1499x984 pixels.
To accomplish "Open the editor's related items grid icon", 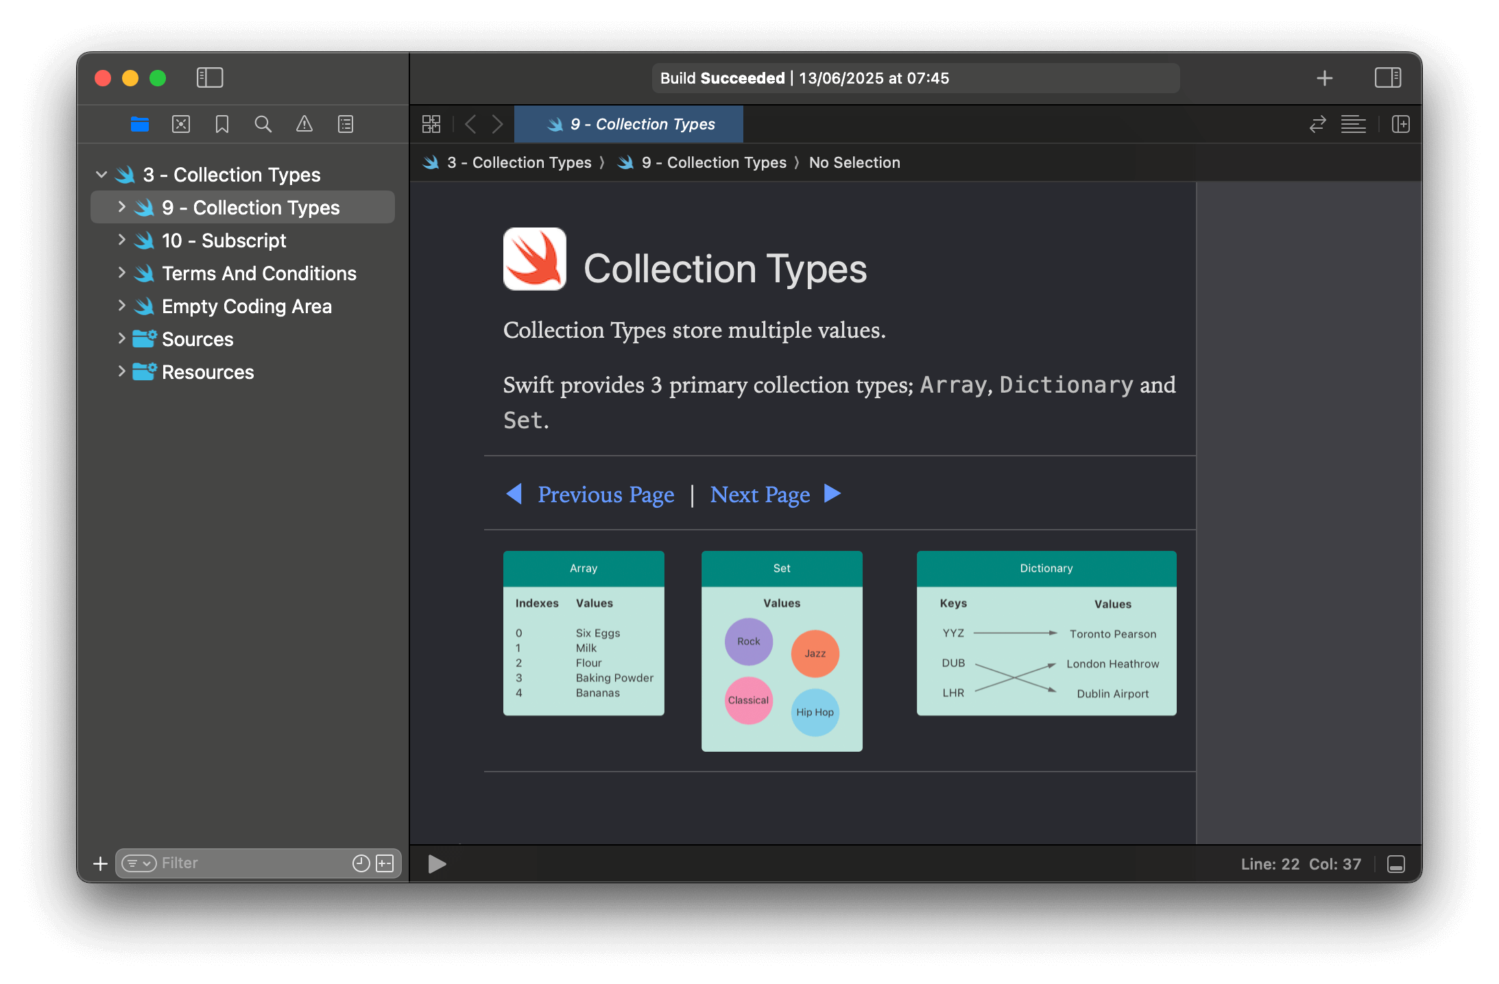I will coord(431,124).
